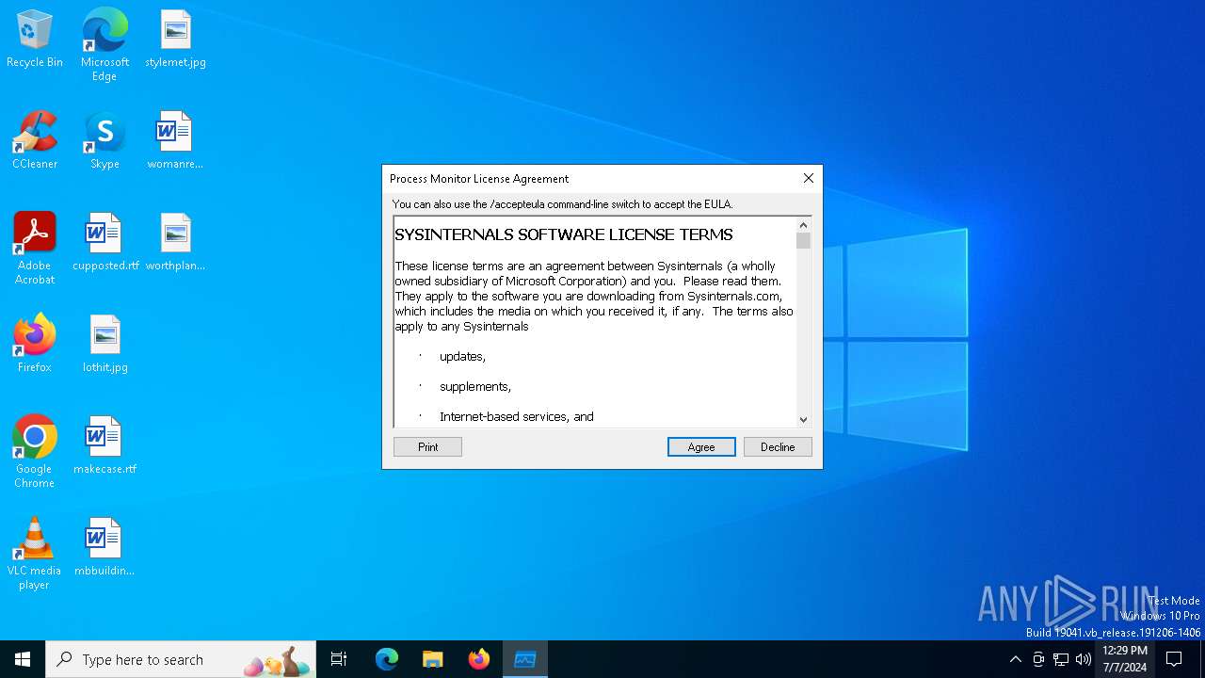Select the cupposted.rtf document icon
Viewport: 1205px width, 678px height.
click(x=104, y=243)
